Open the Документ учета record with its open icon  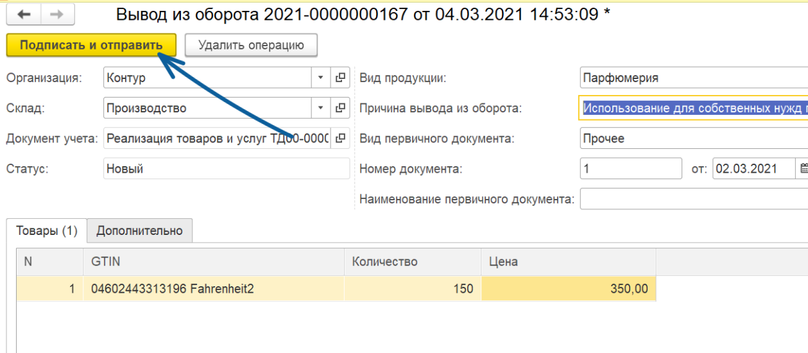tap(340, 137)
